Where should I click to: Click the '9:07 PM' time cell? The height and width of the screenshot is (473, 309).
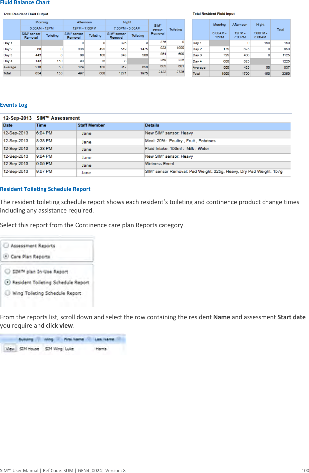tap(44, 171)
